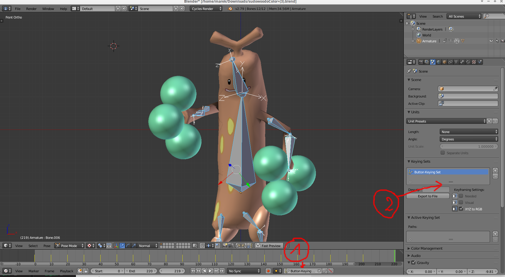The width and height of the screenshot is (505, 277).
Task: Select the Button Keying Set list entry
Action: [447, 172]
